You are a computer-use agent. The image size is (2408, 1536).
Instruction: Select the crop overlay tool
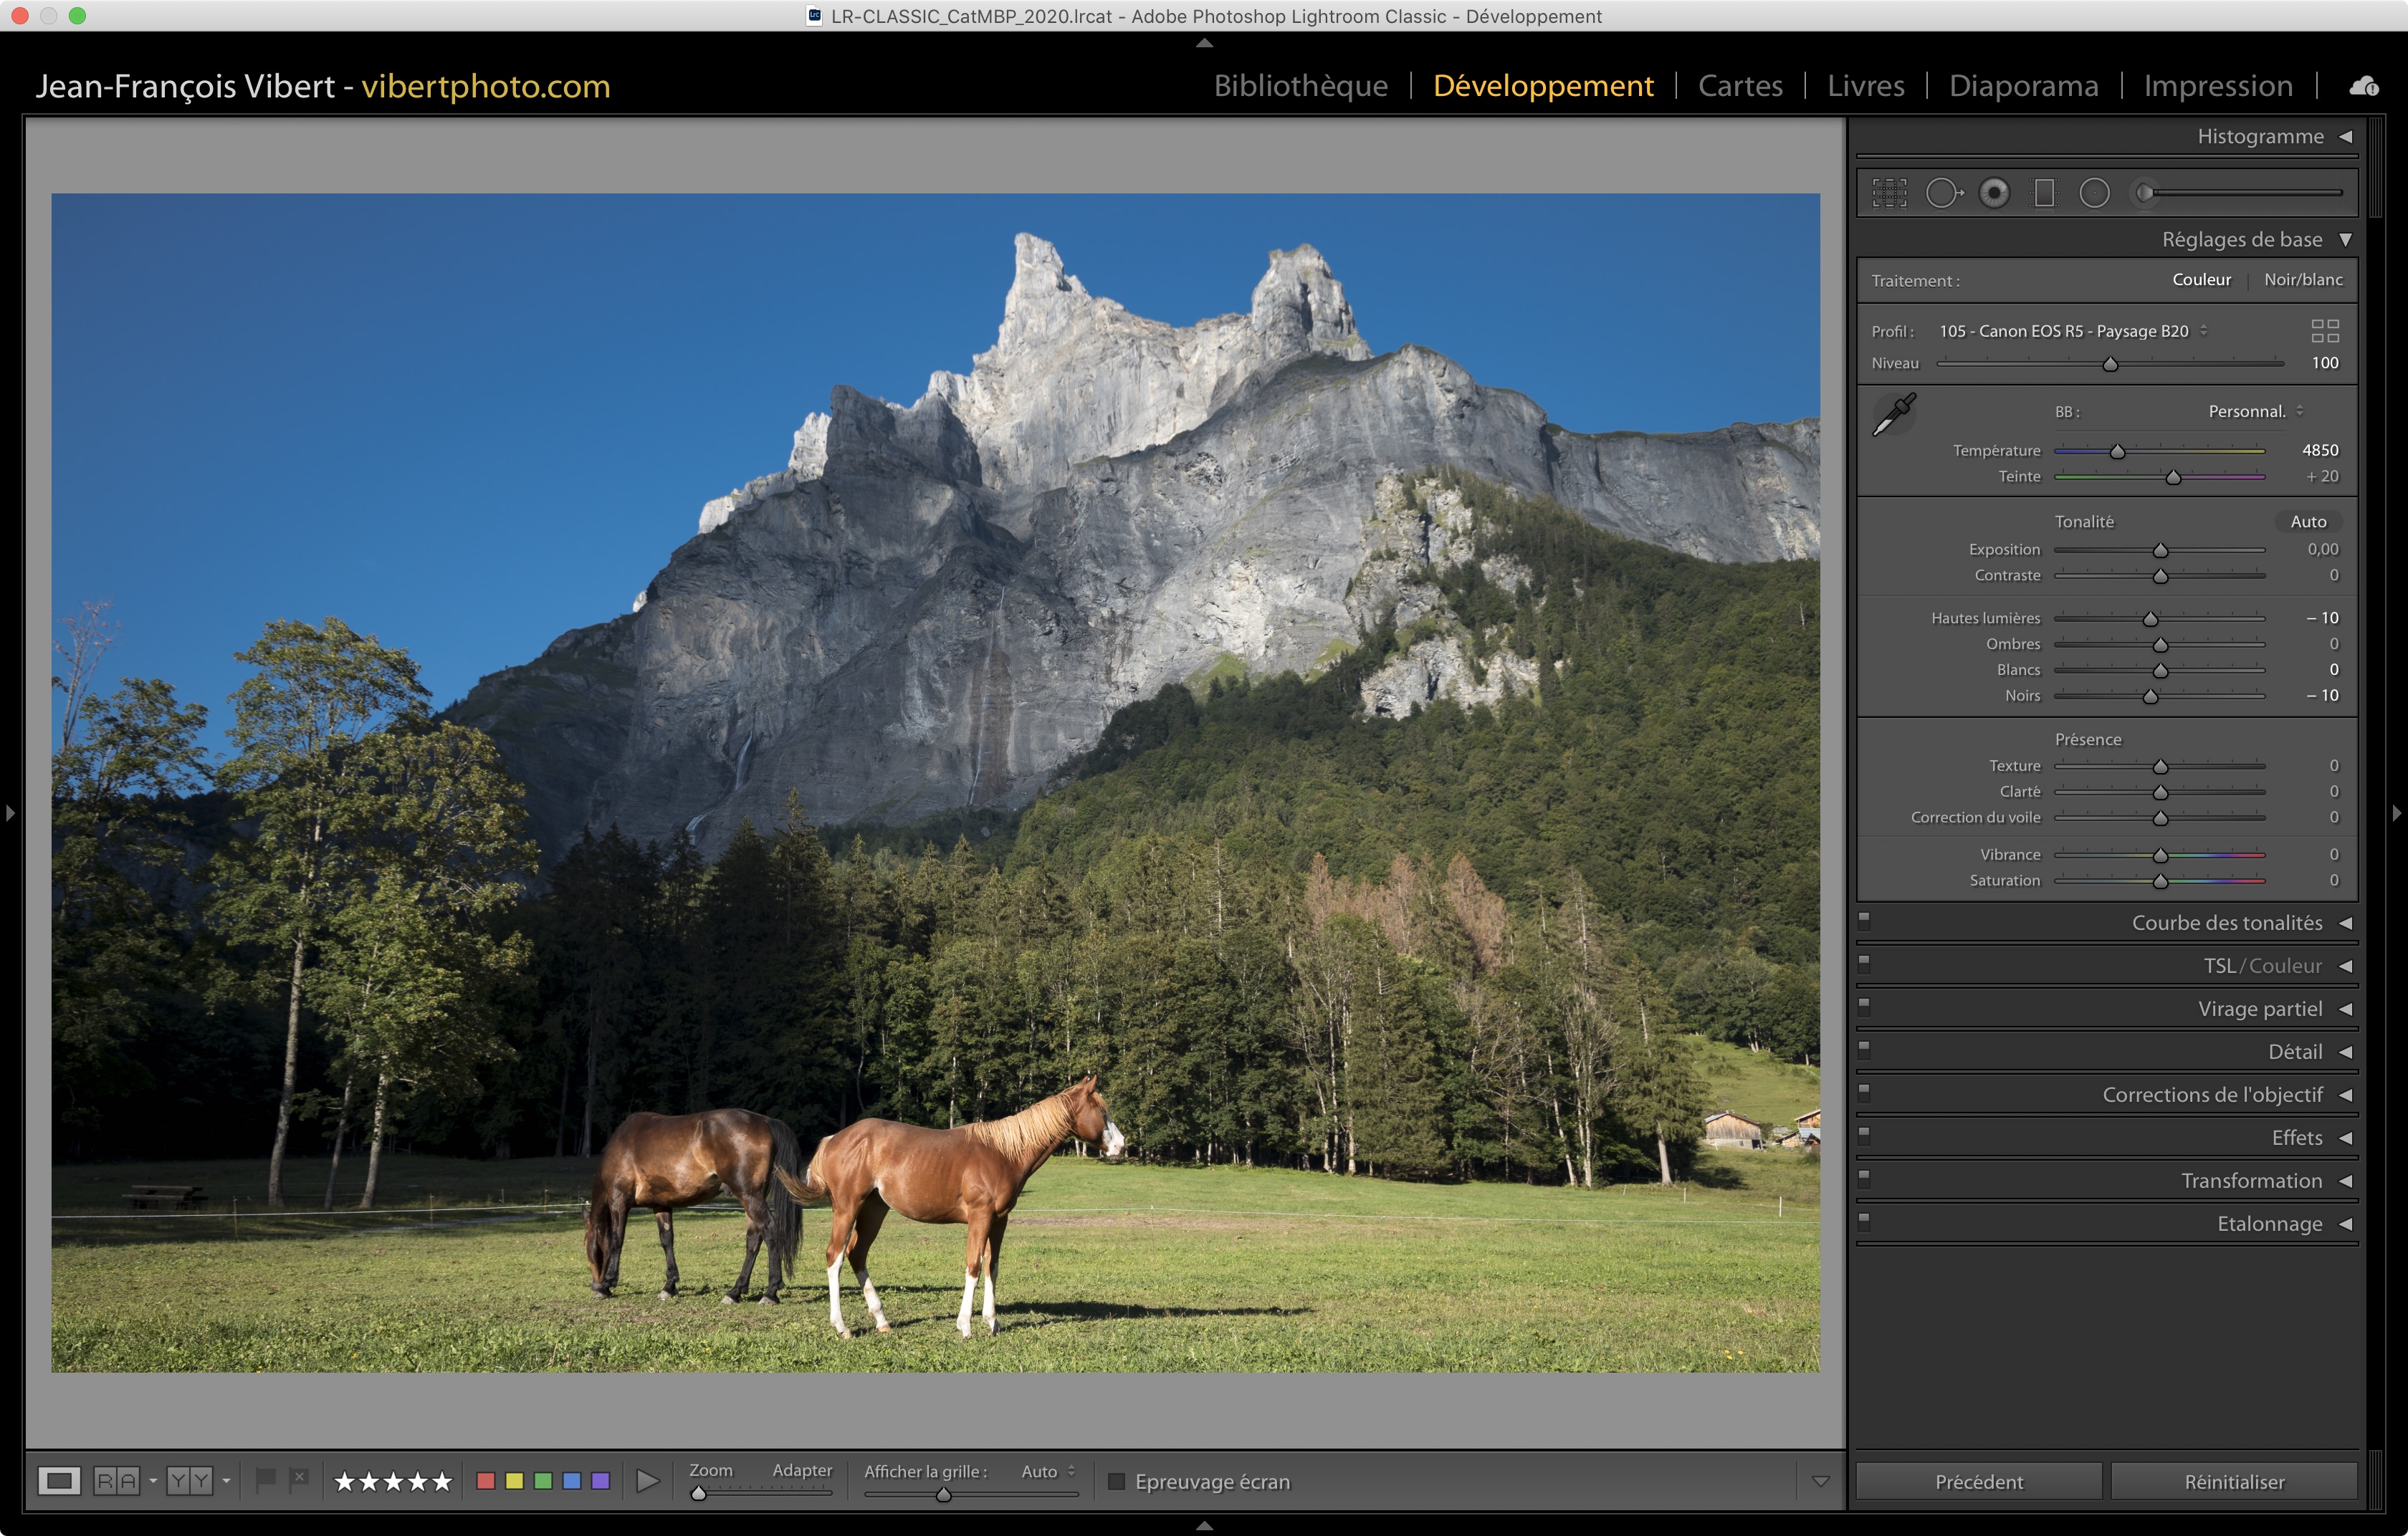(x=1889, y=193)
